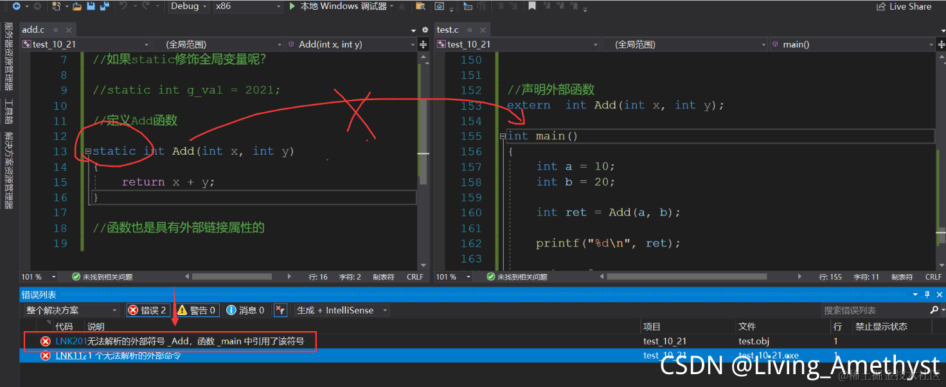Open the 生成 + IntelliSense dropdown
The width and height of the screenshot is (946, 387).
[x=342, y=310]
